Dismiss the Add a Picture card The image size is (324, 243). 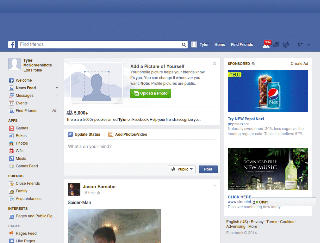point(215,64)
